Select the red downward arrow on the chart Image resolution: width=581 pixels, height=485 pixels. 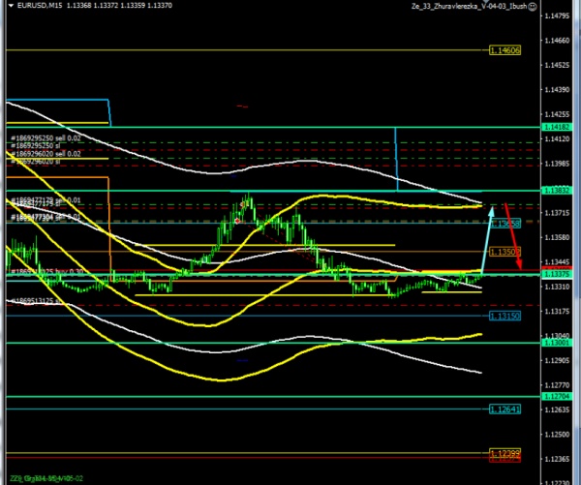[x=510, y=237]
